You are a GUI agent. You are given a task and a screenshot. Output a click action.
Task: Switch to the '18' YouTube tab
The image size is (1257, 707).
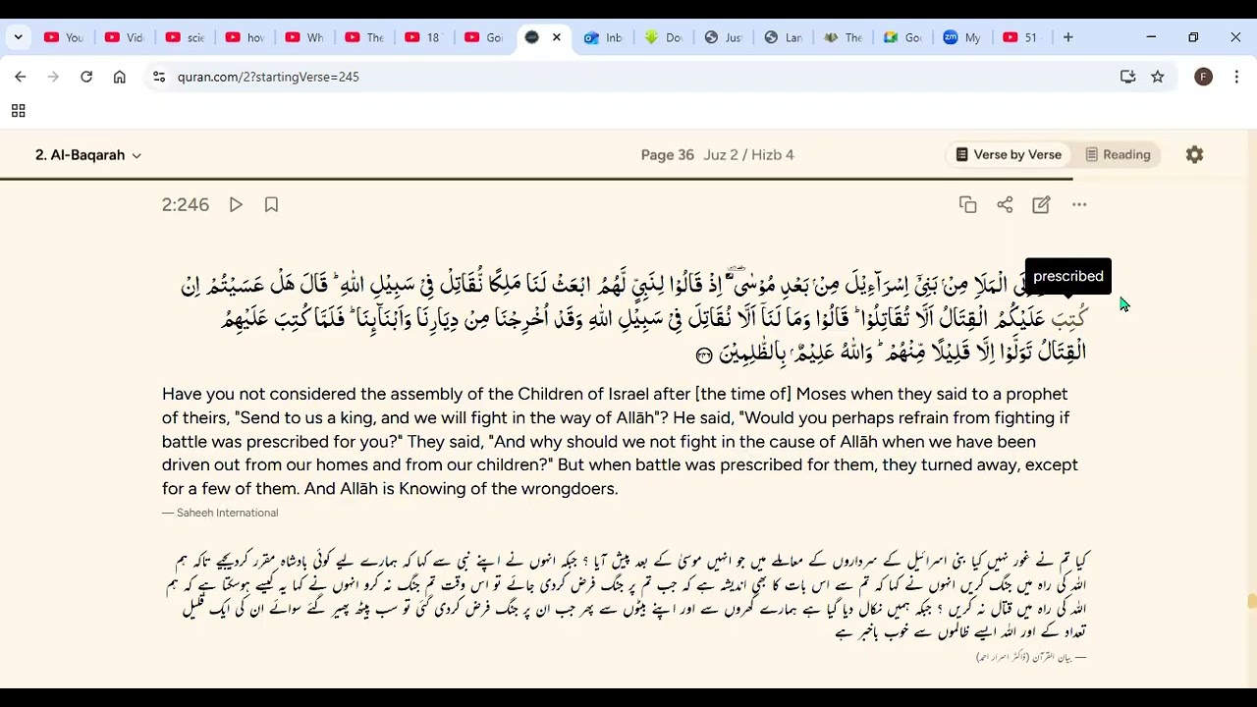[423, 37]
